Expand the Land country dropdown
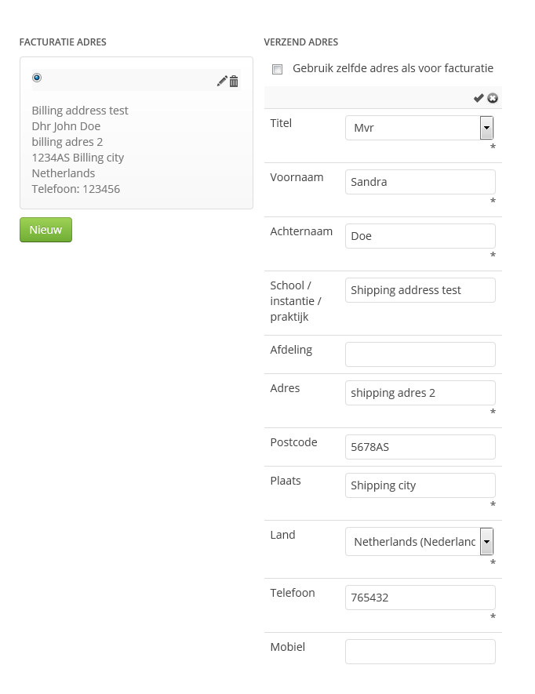Viewport: 535px width, 694px height. (x=486, y=541)
